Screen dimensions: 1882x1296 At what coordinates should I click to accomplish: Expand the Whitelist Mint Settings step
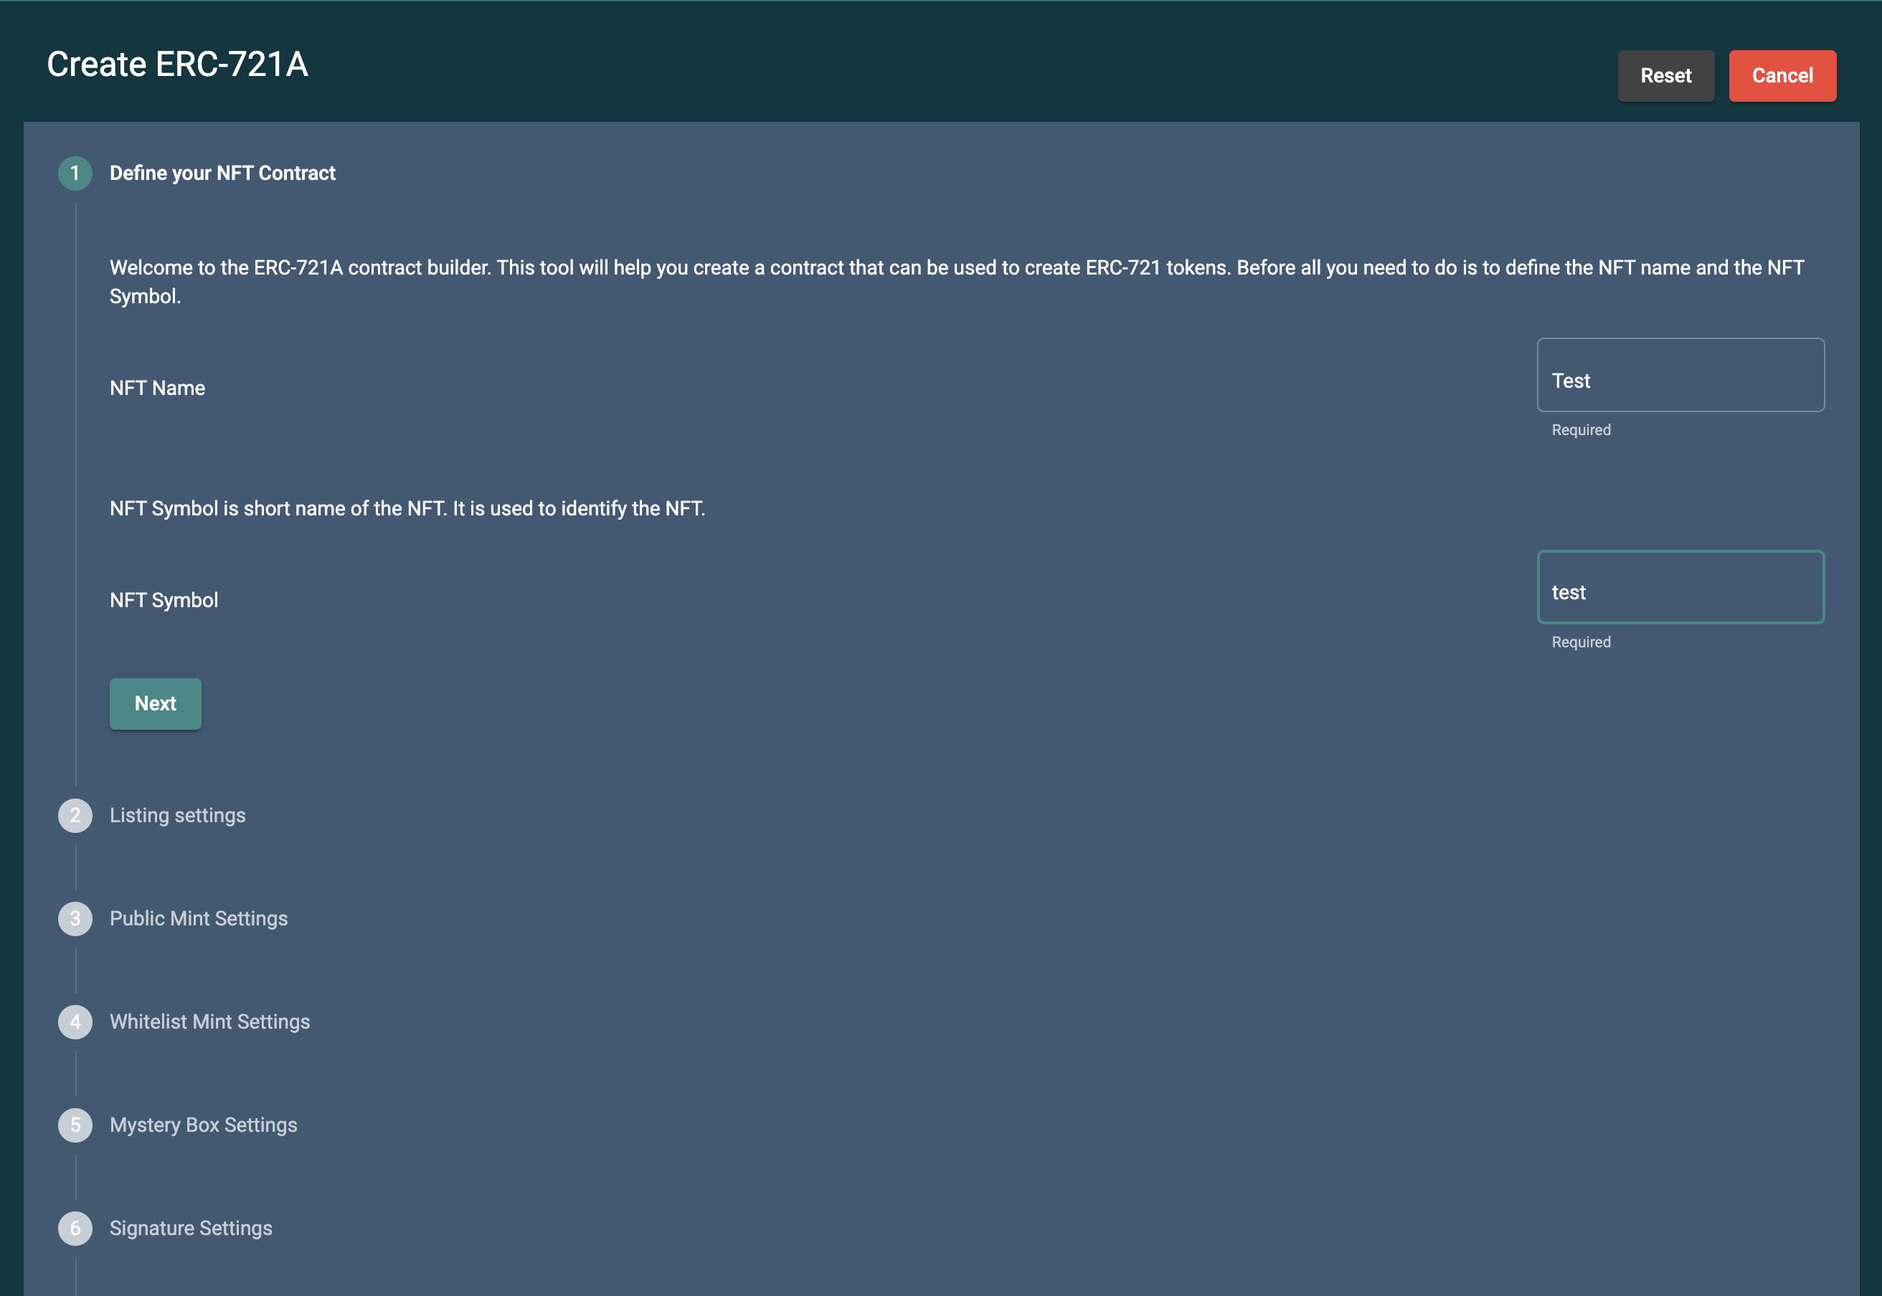tap(209, 1021)
